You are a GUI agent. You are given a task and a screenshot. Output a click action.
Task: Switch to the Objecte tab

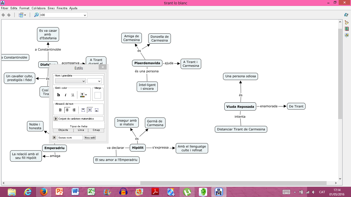click(x=63, y=130)
